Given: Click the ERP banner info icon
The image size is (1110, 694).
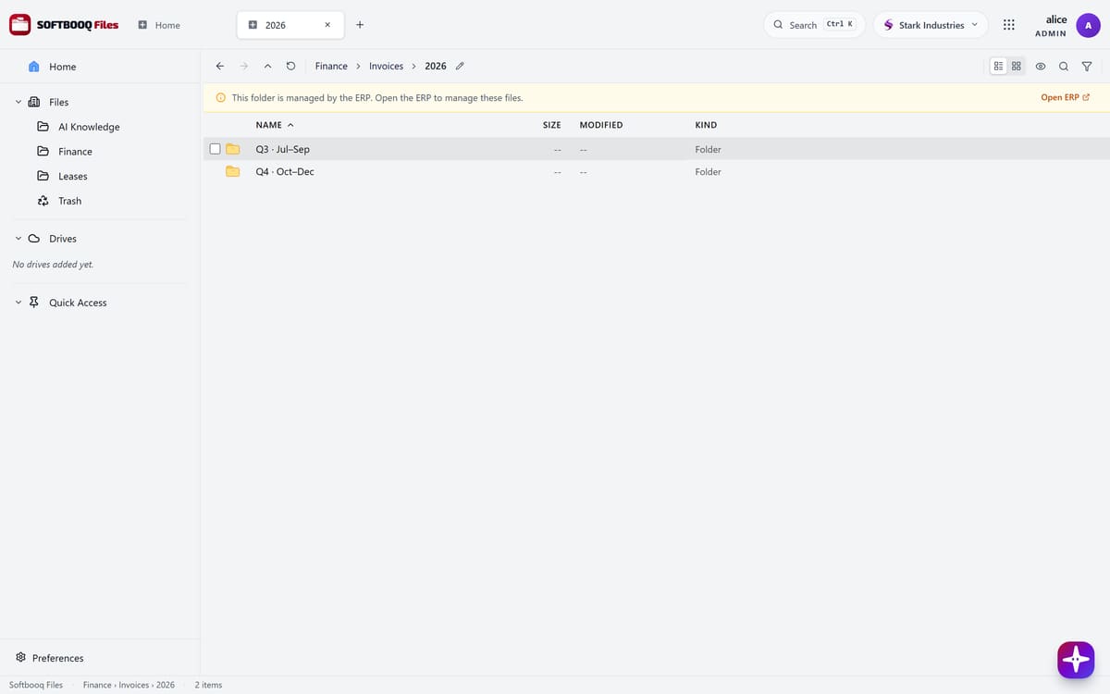Looking at the screenshot, I should (220, 97).
